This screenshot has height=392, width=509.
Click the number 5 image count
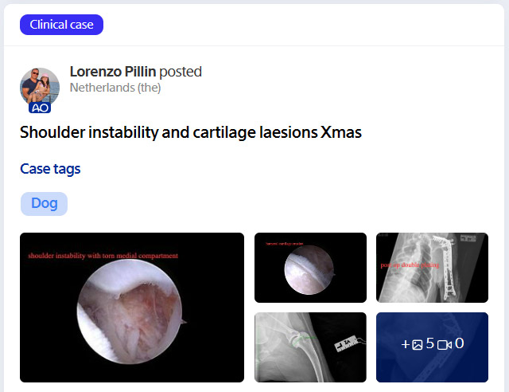click(x=430, y=344)
